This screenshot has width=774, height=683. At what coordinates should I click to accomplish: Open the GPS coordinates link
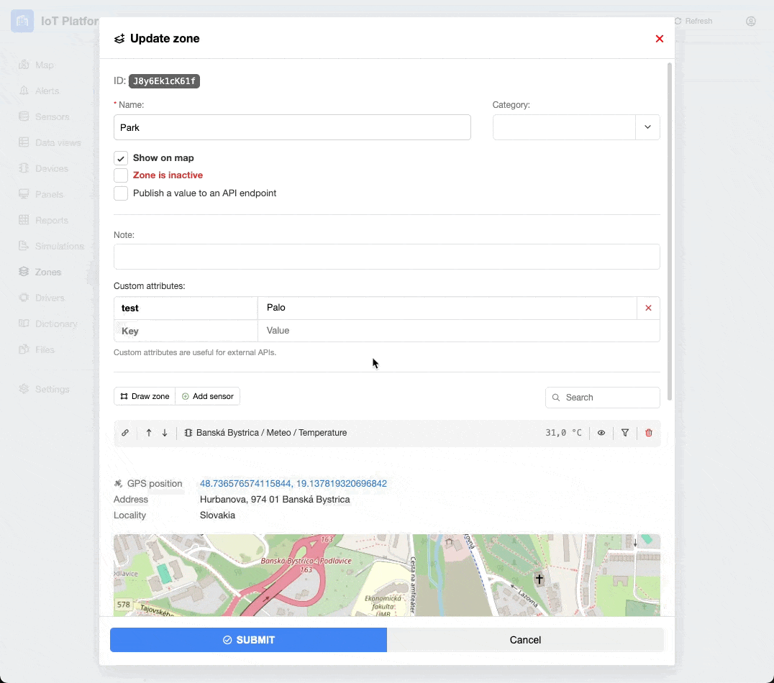pyautogui.click(x=293, y=484)
